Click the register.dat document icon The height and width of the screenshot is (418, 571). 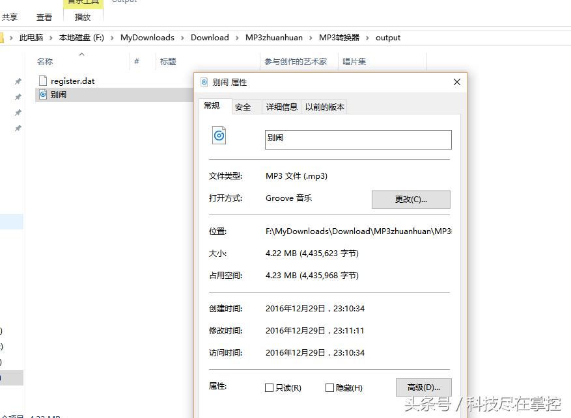[x=41, y=81]
